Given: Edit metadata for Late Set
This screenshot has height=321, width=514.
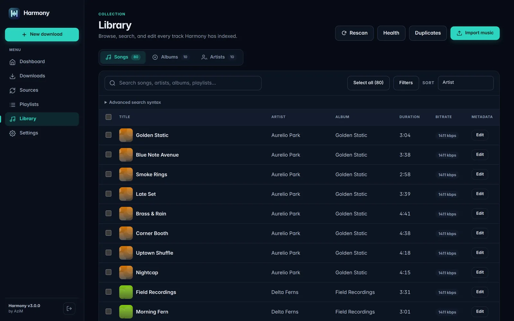Looking at the screenshot, I should 480,194.
